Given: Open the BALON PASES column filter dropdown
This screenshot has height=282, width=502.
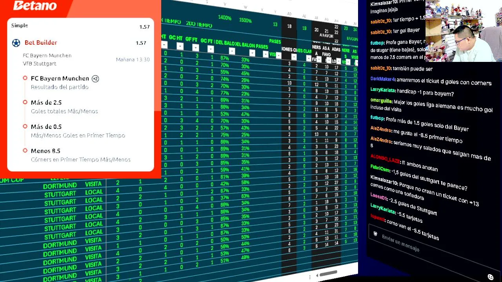Looking at the screenshot, I should pos(266,54).
